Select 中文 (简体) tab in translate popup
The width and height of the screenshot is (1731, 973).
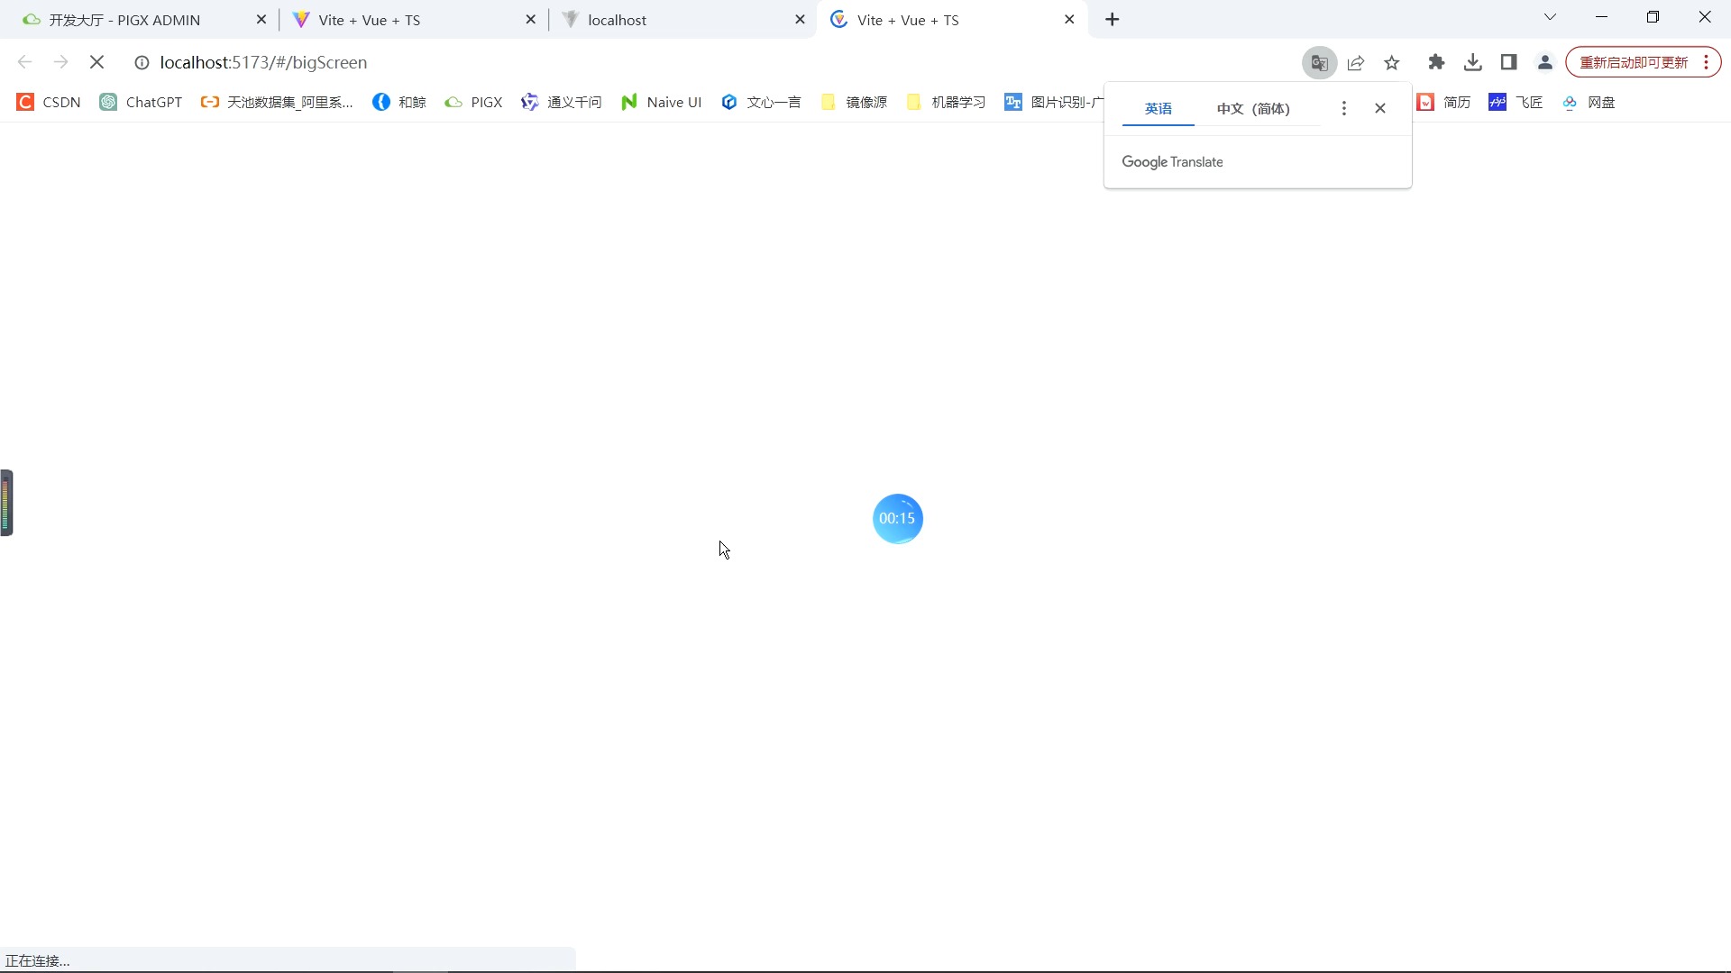pos(1253,109)
